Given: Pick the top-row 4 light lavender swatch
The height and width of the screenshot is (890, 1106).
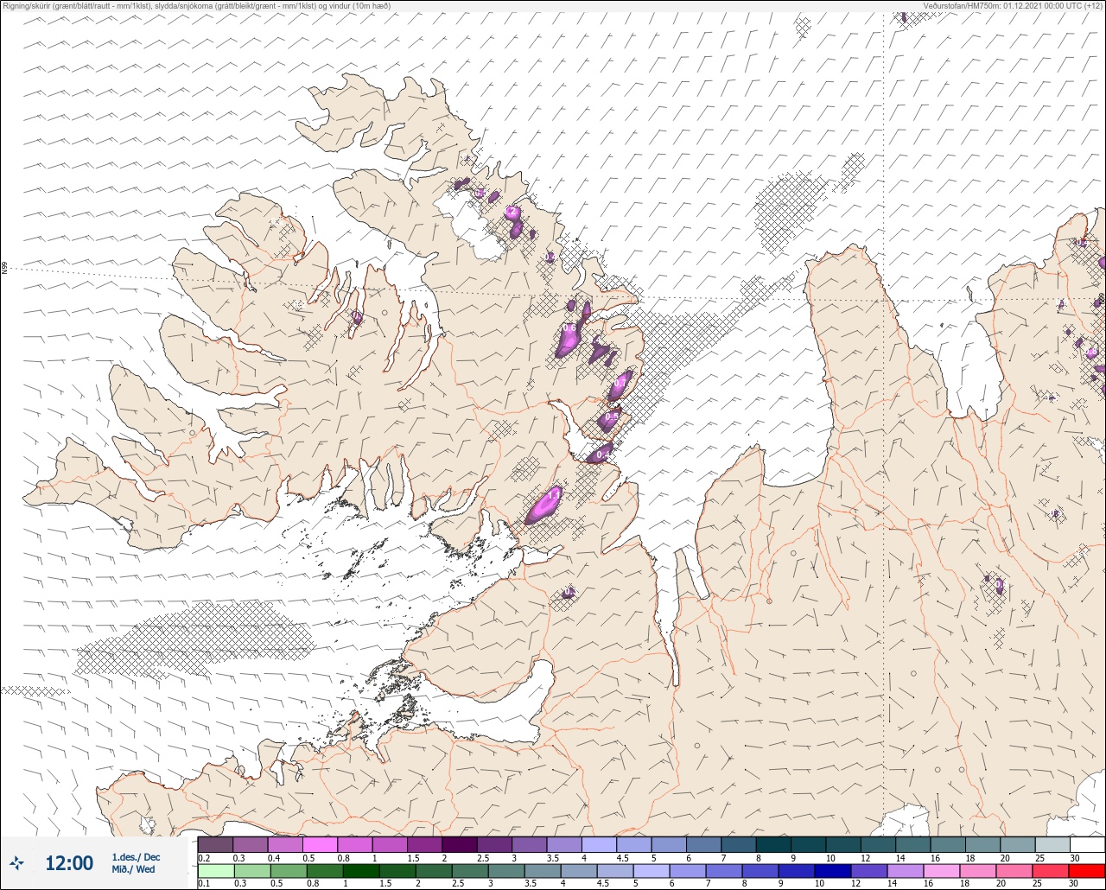Looking at the screenshot, I should (x=600, y=844).
